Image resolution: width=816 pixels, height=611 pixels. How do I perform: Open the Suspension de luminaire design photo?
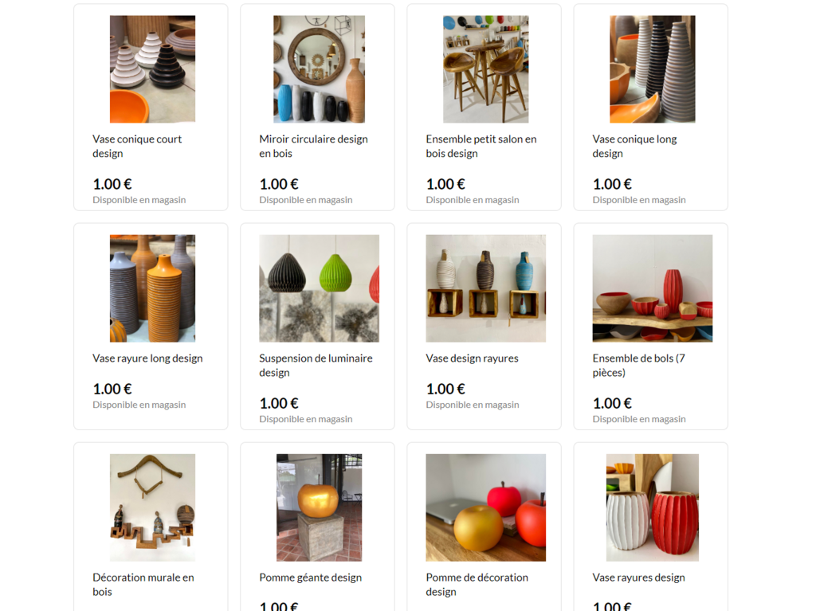click(319, 288)
